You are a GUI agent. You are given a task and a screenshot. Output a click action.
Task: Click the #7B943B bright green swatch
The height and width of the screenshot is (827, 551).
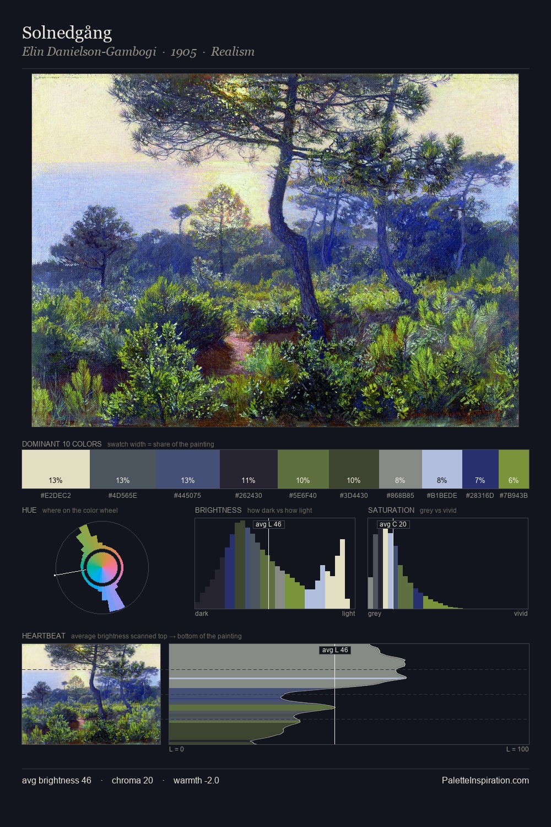514,469
